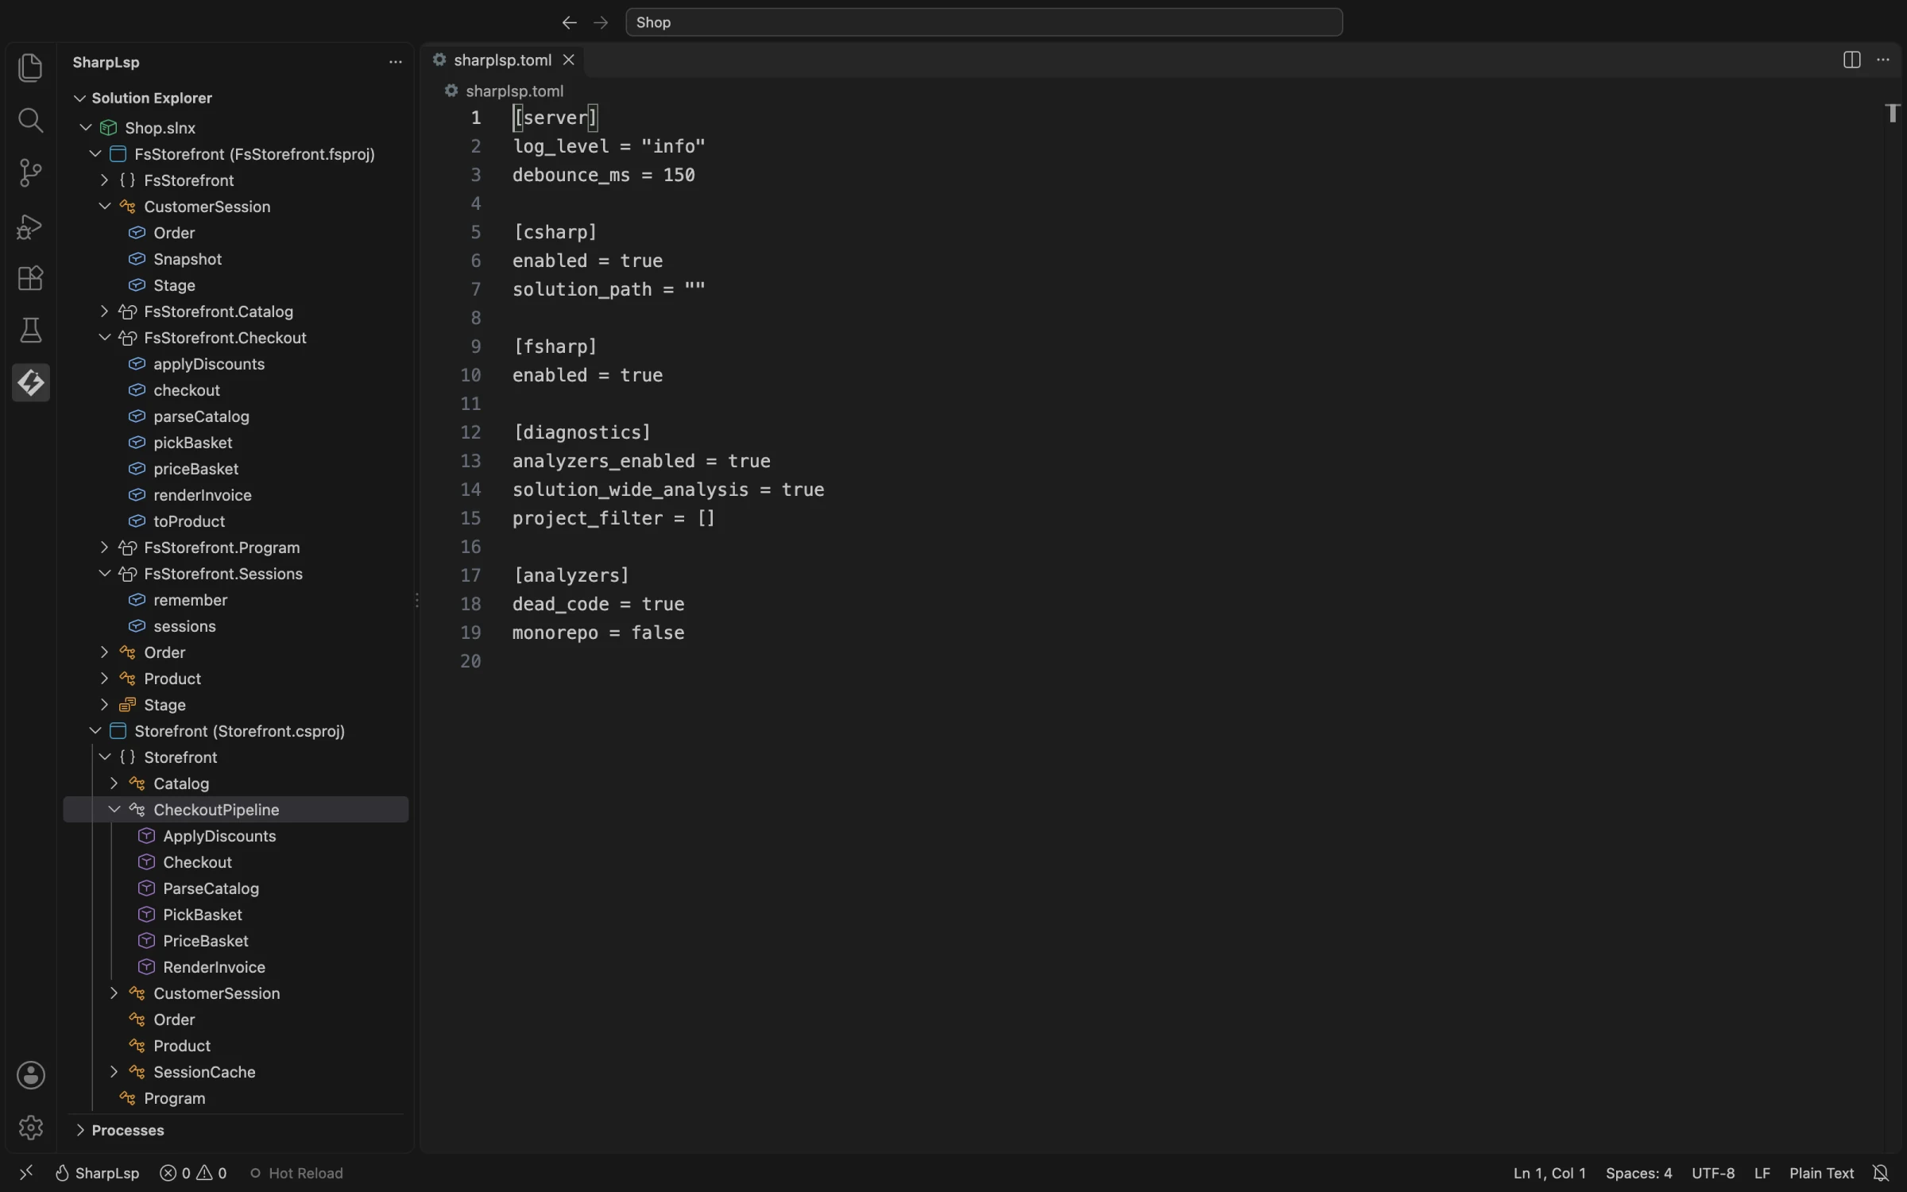Select the renderInvoice function item
This screenshot has width=1907, height=1192.
coord(203,495)
